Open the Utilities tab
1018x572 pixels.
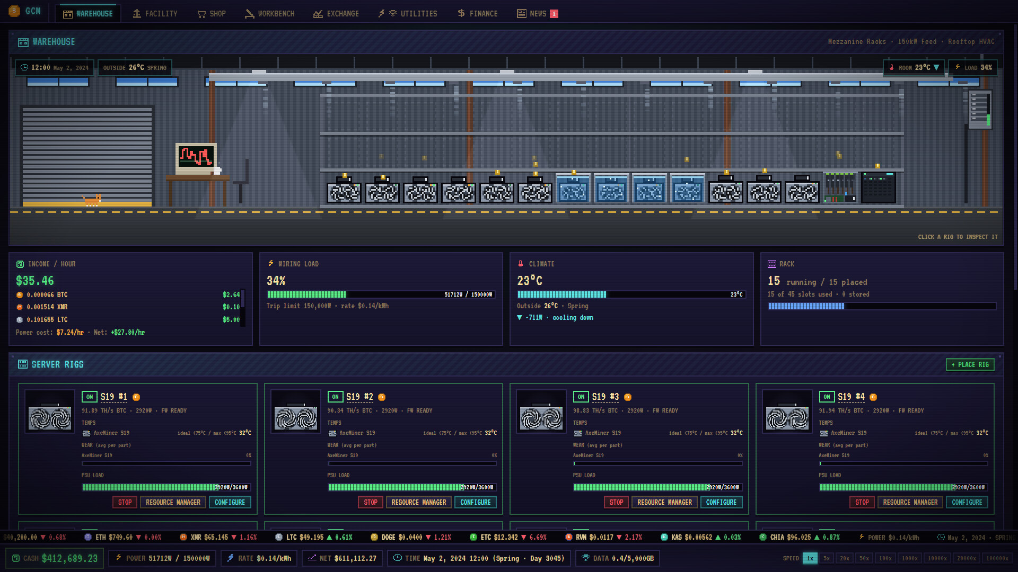[407, 14]
